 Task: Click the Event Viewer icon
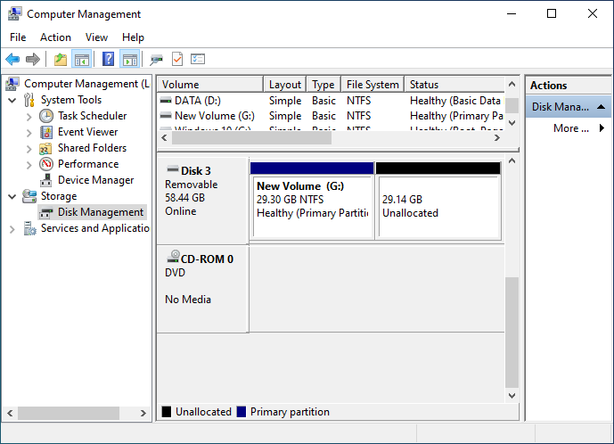pyautogui.click(x=46, y=132)
